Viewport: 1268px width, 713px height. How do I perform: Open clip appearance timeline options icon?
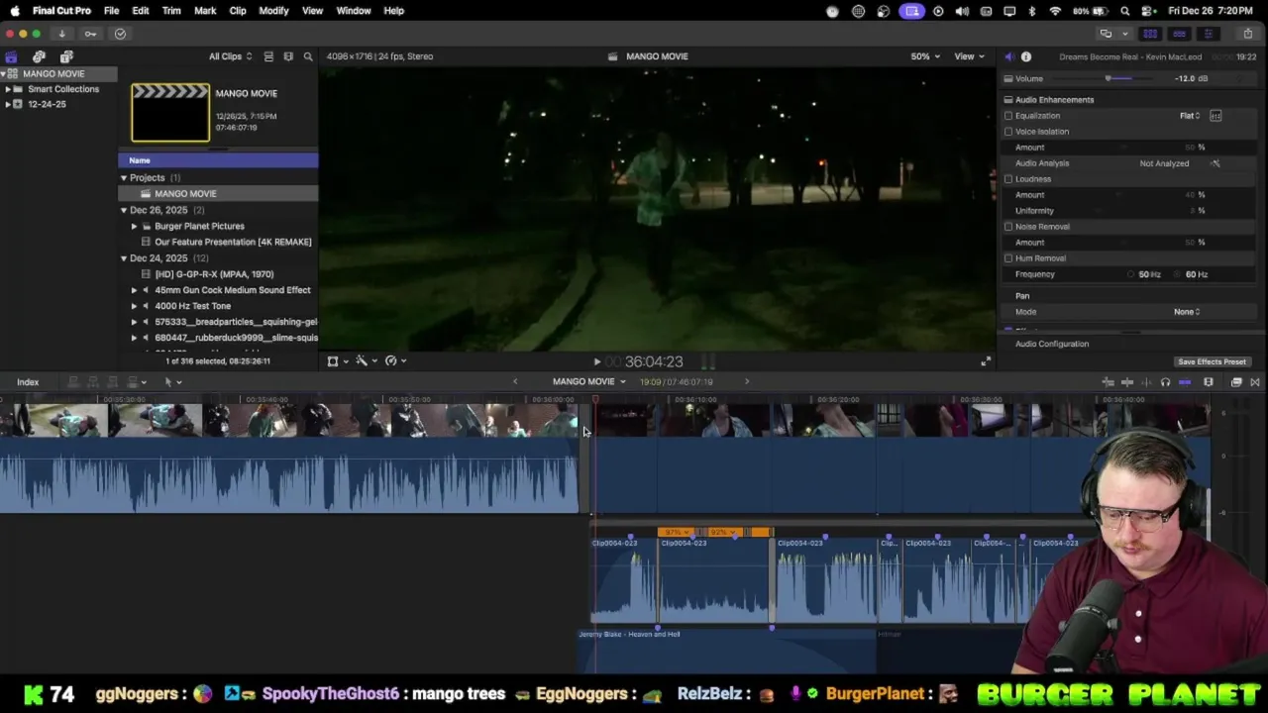(1208, 382)
